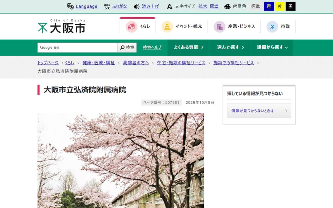Open the イベント・観光 tab
The width and height of the screenshot is (333, 208).
pyautogui.click(x=181, y=27)
